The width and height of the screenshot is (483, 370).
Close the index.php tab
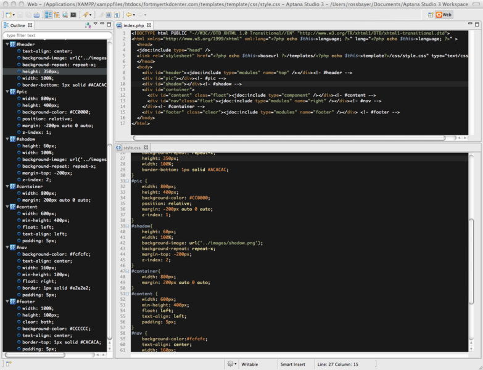pos(149,25)
